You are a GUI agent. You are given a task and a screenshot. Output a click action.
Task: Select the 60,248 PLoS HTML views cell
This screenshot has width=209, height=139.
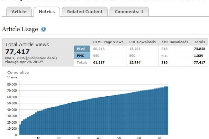click(108, 49)
